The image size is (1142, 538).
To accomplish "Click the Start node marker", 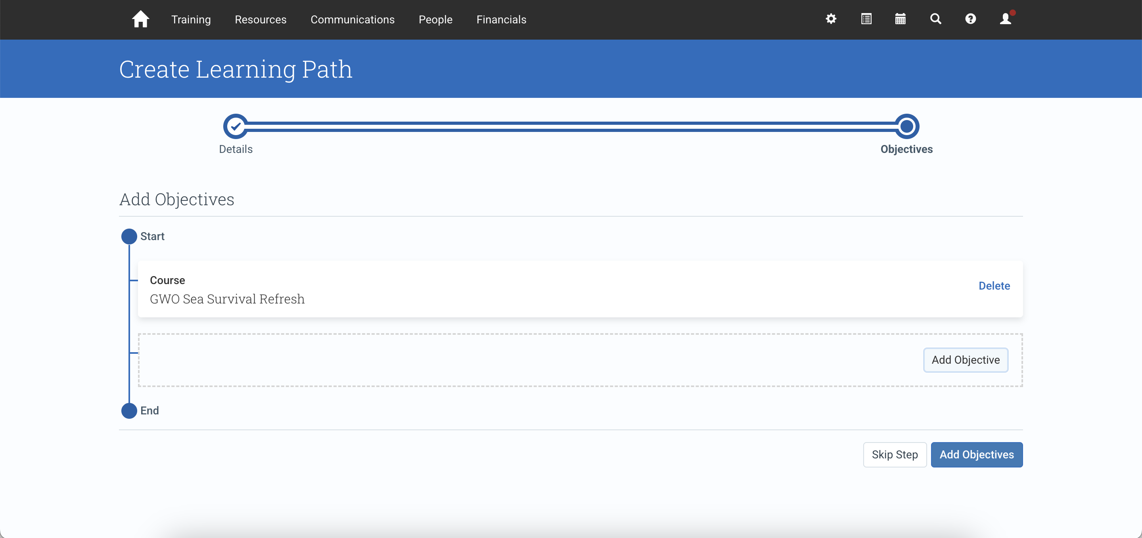I will coord(129,237).
